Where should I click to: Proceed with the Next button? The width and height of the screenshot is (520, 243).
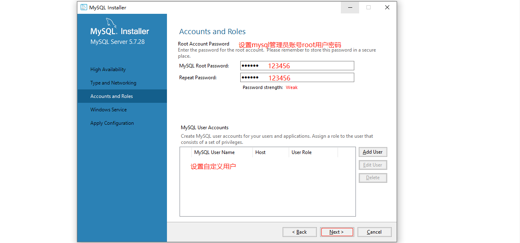tap(337, 232)
